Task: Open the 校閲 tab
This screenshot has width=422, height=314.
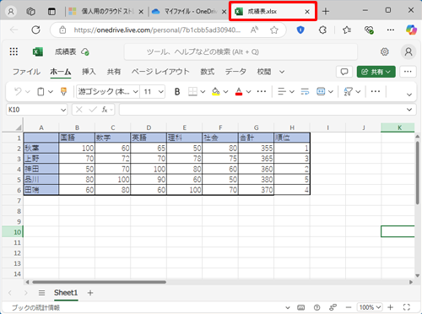Action: [x=264, y=72]
